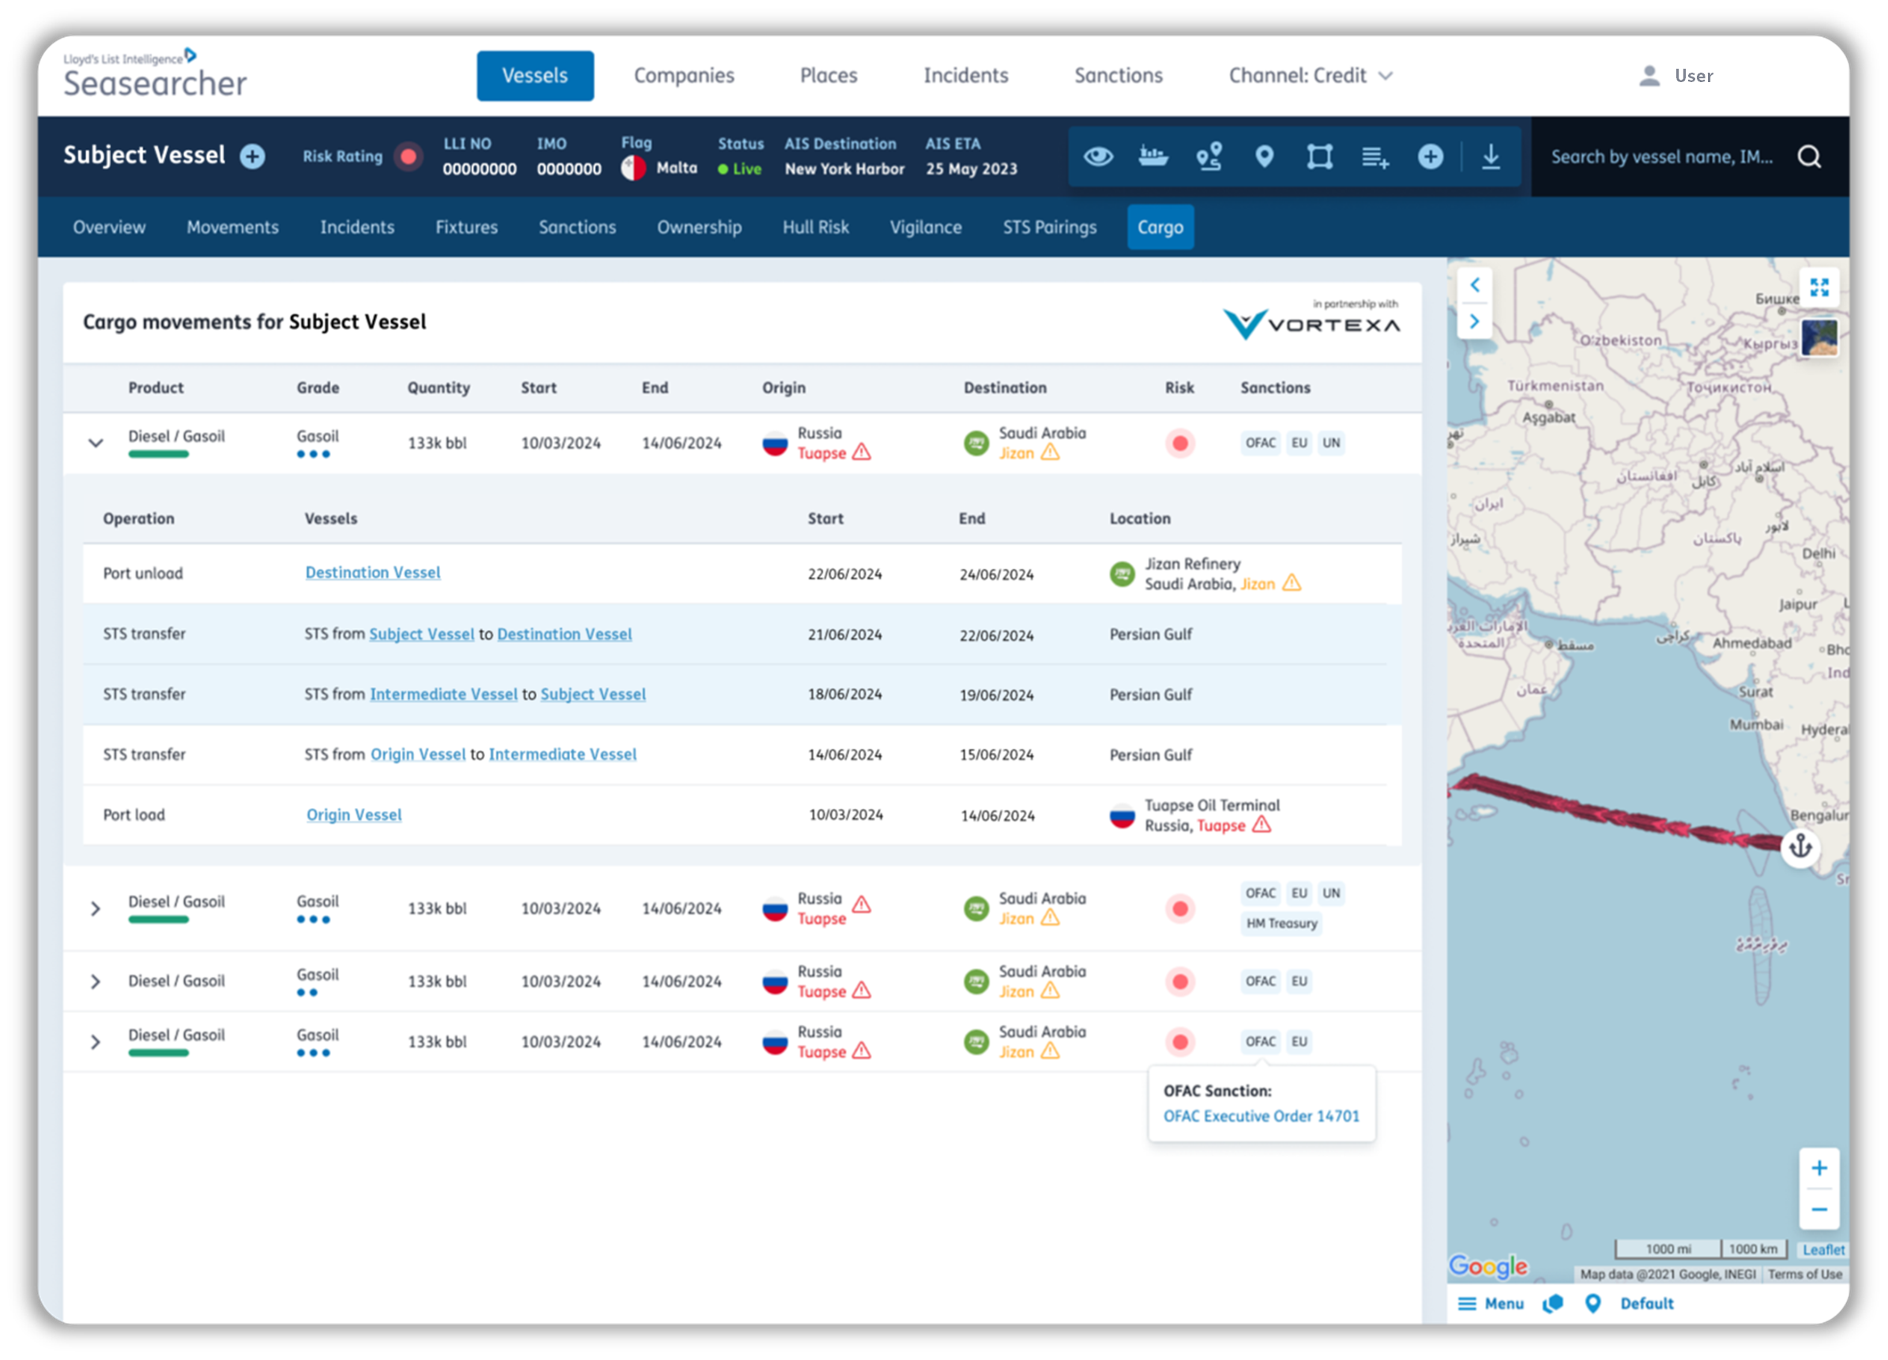Click the ship icon in vessel toolbar
The height and width of the screenshot is (1360, 1888).
click(x=1153, y=156)
